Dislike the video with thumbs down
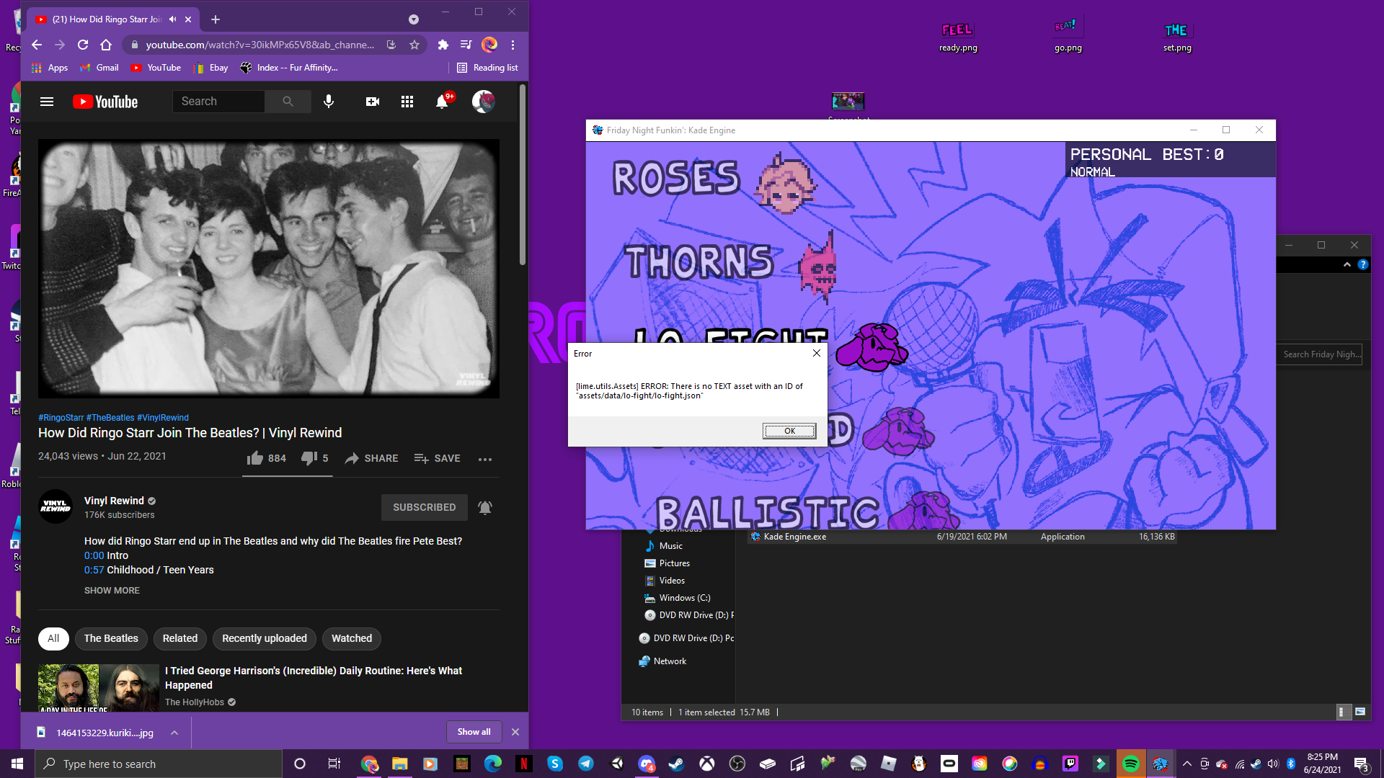The height and width of the screenshot is (778, 1384). point(309,458)
